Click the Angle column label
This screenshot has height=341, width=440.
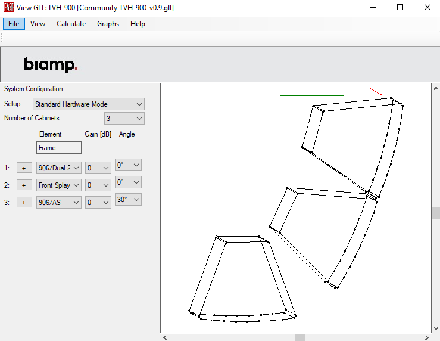[127, 134]
